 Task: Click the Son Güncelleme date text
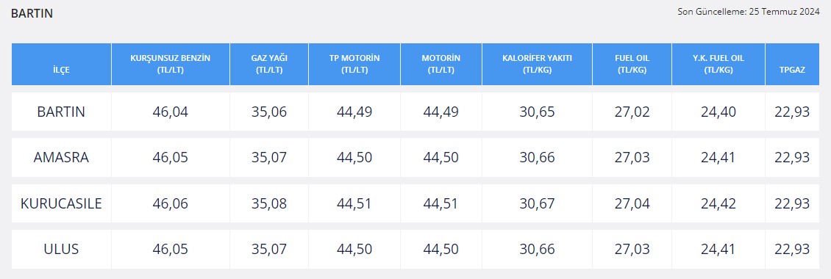(749, 11)
